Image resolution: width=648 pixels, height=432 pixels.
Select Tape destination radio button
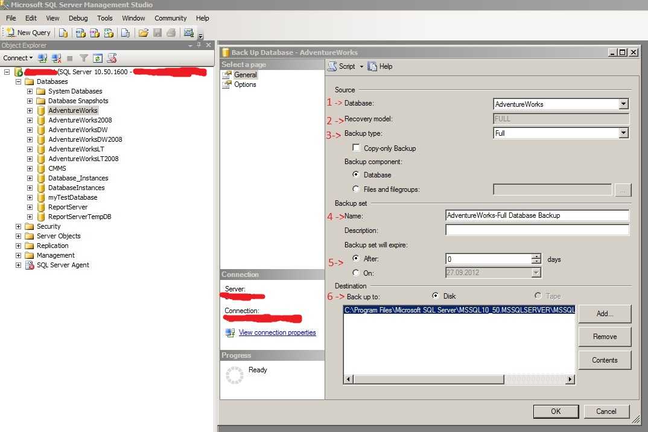(538, 296)
